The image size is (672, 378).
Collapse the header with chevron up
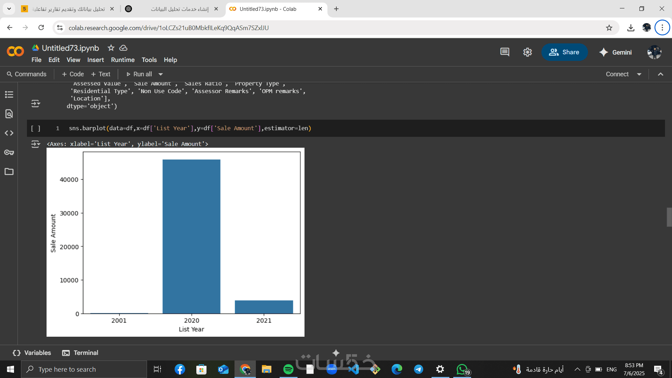660,74
